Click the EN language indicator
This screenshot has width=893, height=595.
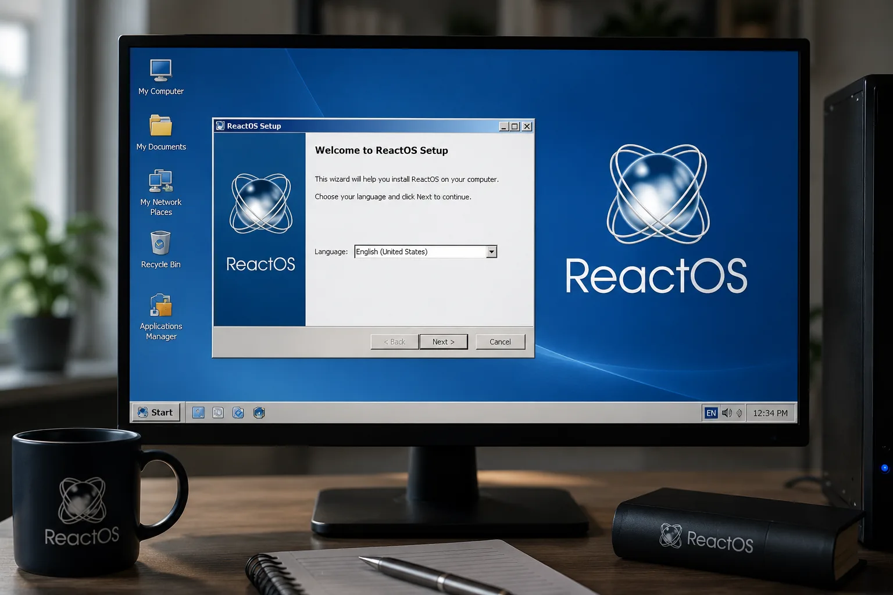(710, 413)
